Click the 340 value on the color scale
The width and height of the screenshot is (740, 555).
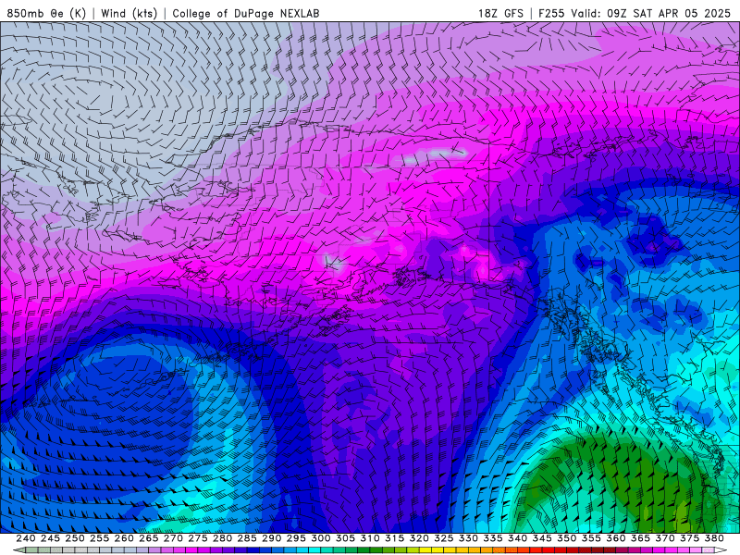coord(517,538)
